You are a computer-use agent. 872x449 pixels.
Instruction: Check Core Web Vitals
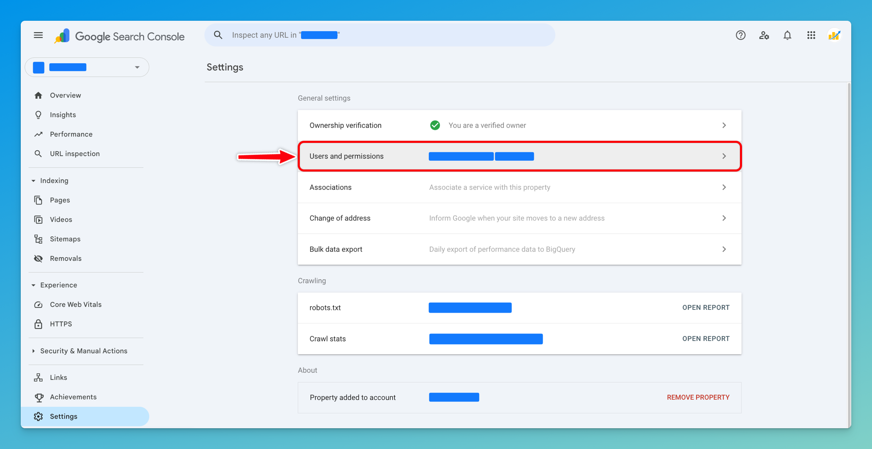(76, 304)
